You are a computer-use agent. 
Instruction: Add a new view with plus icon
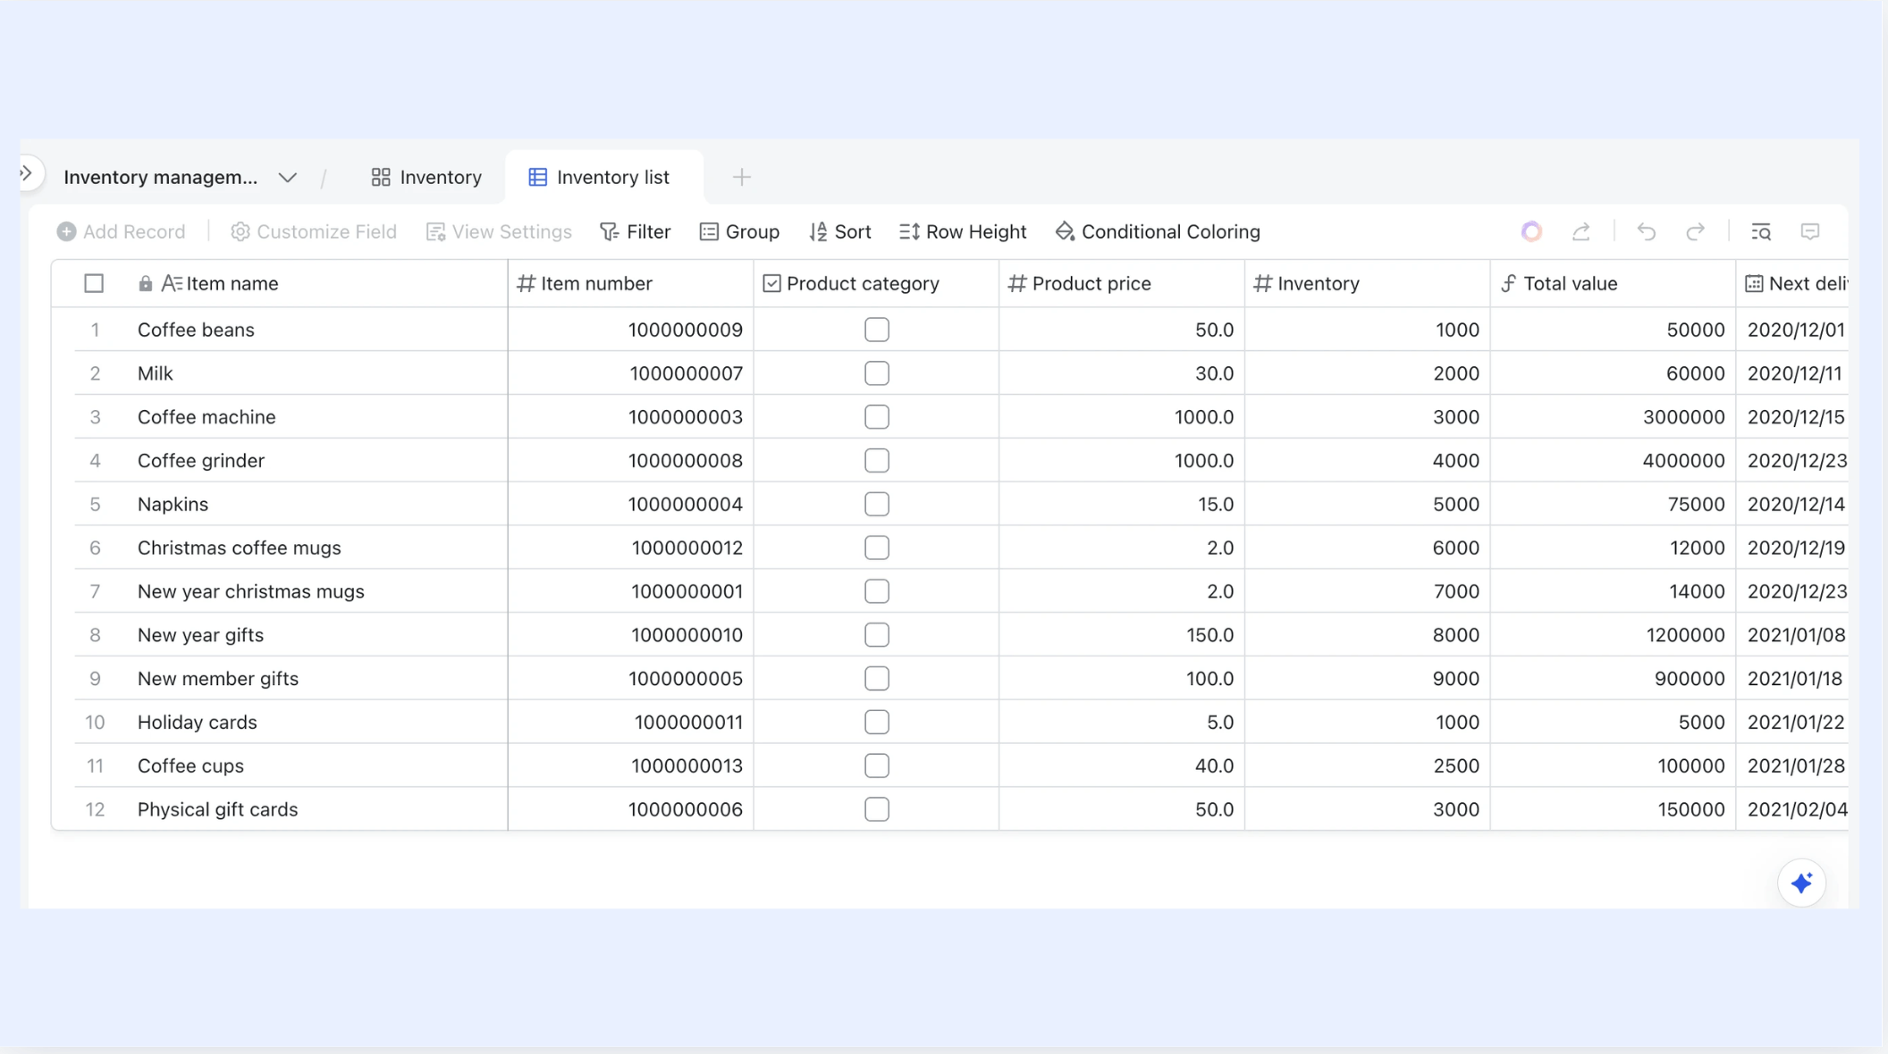coord(741,178)
